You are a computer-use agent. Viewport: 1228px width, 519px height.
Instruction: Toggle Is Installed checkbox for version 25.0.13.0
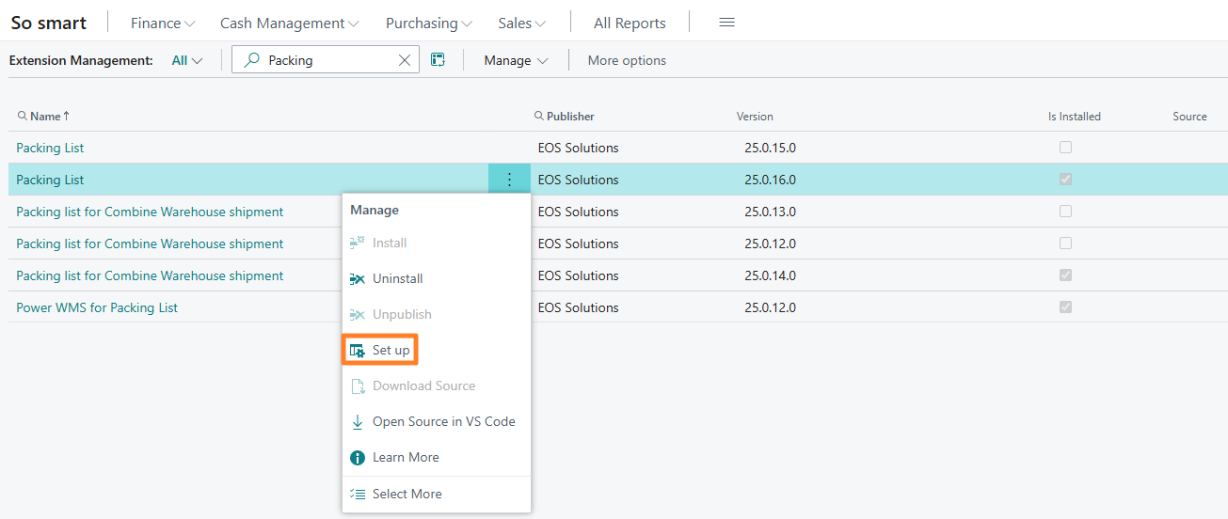click(1065, 212)
